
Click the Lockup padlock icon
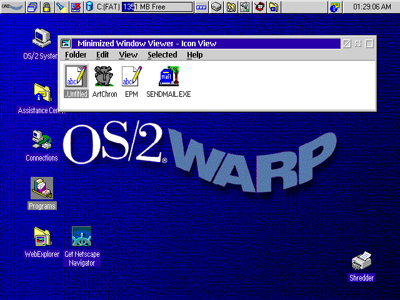pyautogui.click(x=46, y=7)
